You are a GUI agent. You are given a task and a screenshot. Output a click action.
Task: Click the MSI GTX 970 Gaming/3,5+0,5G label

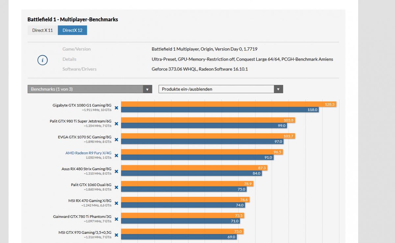[85, 232]
